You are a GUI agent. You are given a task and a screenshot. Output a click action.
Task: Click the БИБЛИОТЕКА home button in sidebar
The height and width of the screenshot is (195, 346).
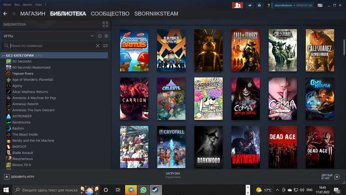click(51, 24)
